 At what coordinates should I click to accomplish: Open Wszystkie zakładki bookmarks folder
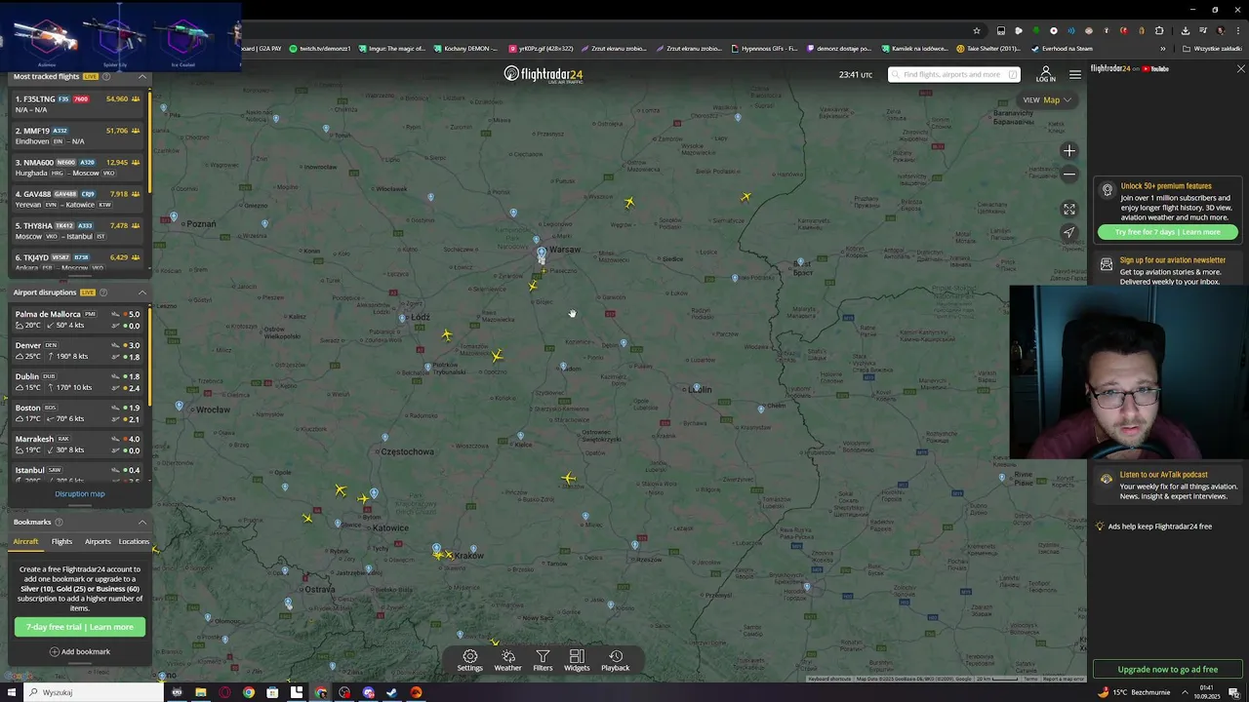(1213, 48)
